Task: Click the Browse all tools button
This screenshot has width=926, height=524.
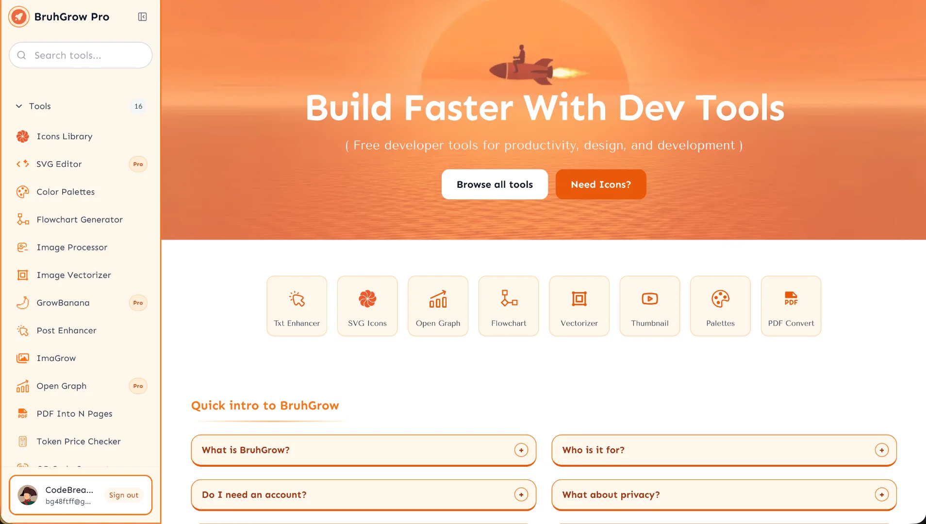Action: (495, 184)
